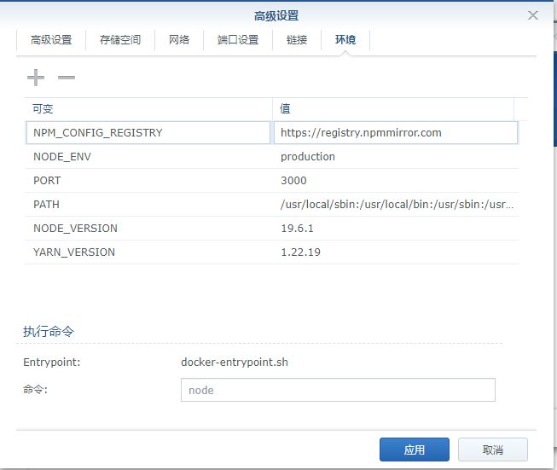This screenshot has width=557, height=470.
Task: Select the NODE_ENV variable row
Action: pyautogui.click(x=271, y=157)
